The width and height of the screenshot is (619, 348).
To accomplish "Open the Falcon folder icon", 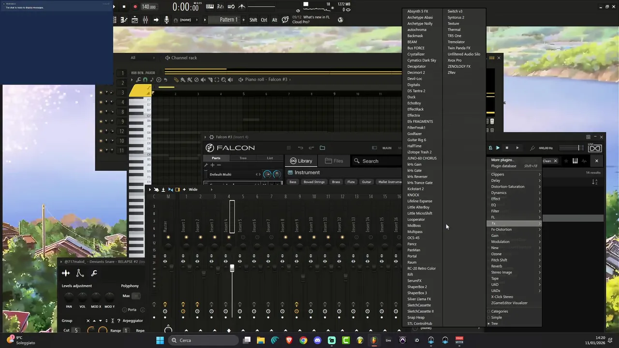I will click(322, 148).
